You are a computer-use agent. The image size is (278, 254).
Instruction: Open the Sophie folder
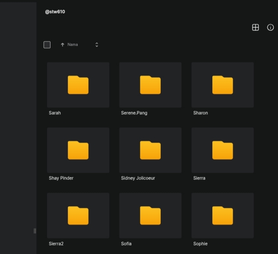coord(222,215)
